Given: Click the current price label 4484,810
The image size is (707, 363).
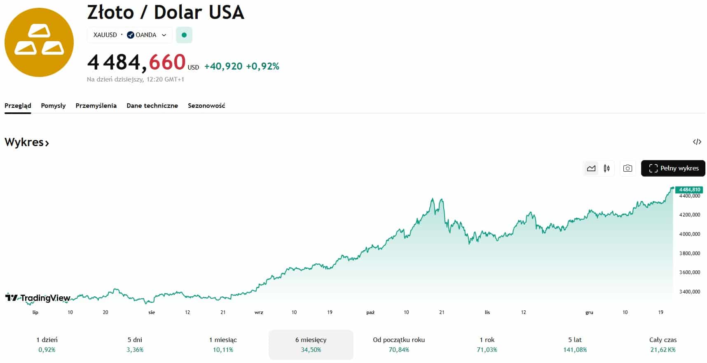Looking at the screenshot, I should (x=689, y=190).
